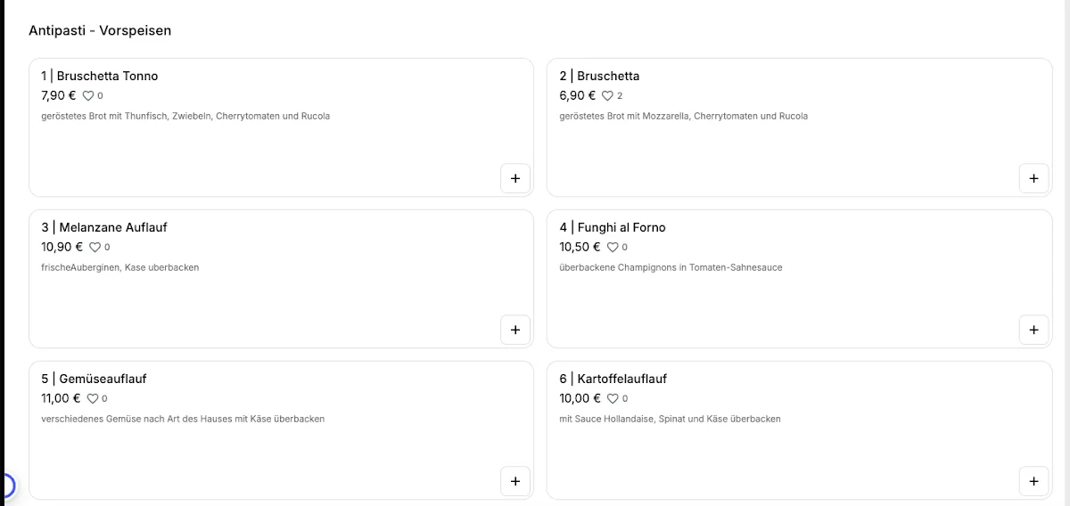Add Funghi al Forno with its plus button
The image size is (1070, 506).
[1033, 330]
